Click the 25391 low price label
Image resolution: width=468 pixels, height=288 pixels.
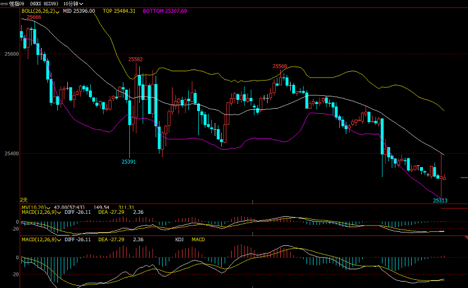[x=129, y=162]
